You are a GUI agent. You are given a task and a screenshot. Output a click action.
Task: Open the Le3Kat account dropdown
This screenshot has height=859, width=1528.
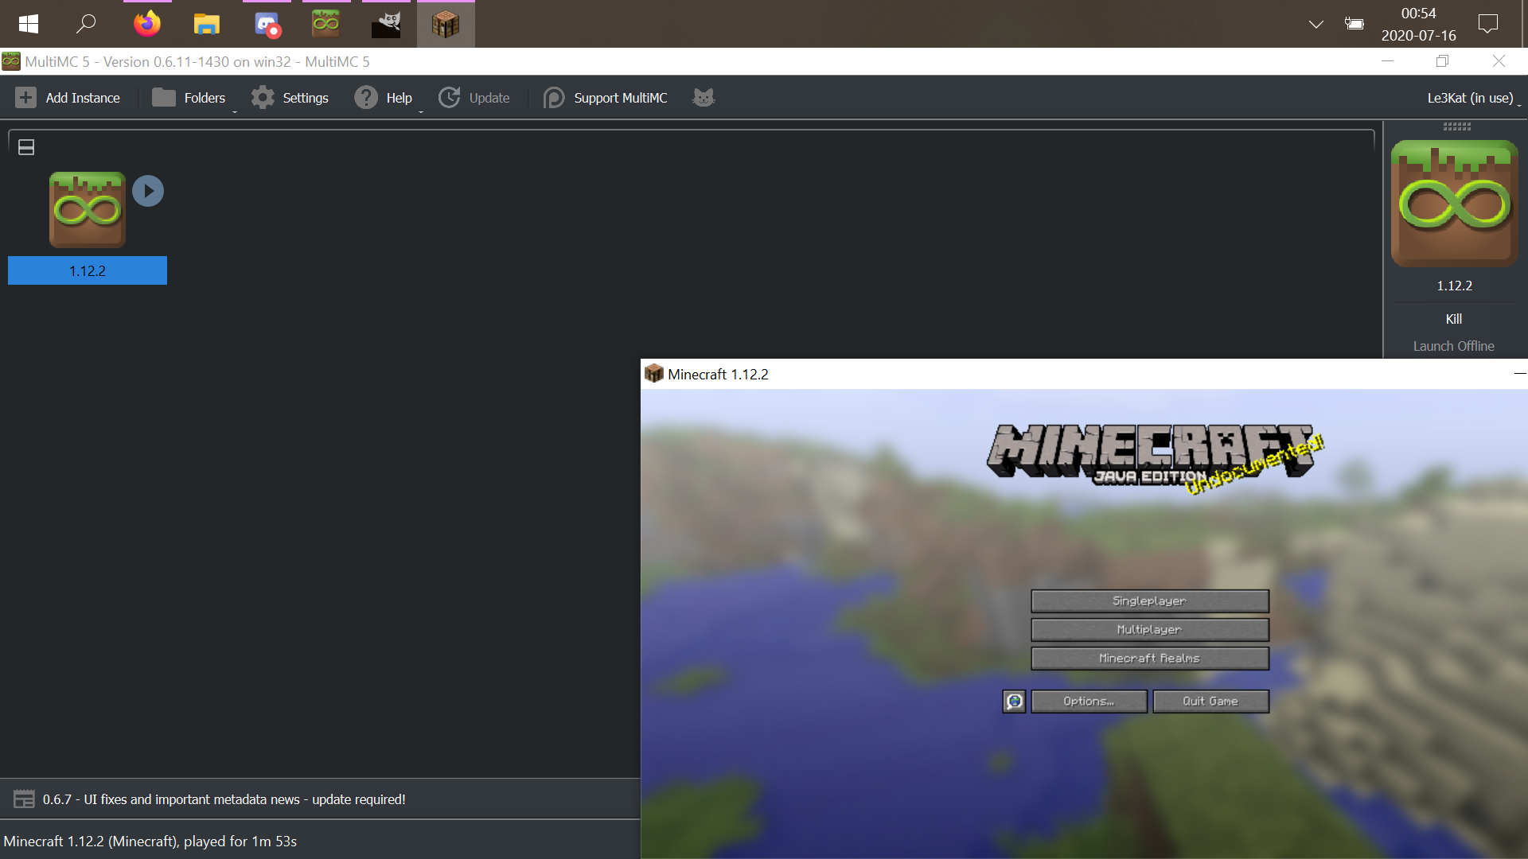pyautogui.click(x=1472, y=98)
